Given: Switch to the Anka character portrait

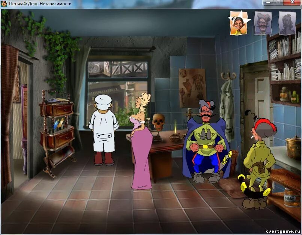Looking at the screenshot, I should (x=287, y=23).
